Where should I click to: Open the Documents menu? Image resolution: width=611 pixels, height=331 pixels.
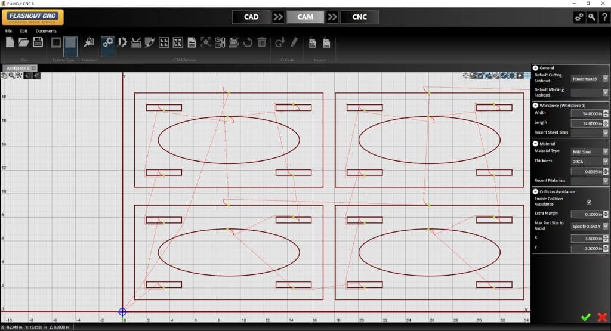coord(46,30)
